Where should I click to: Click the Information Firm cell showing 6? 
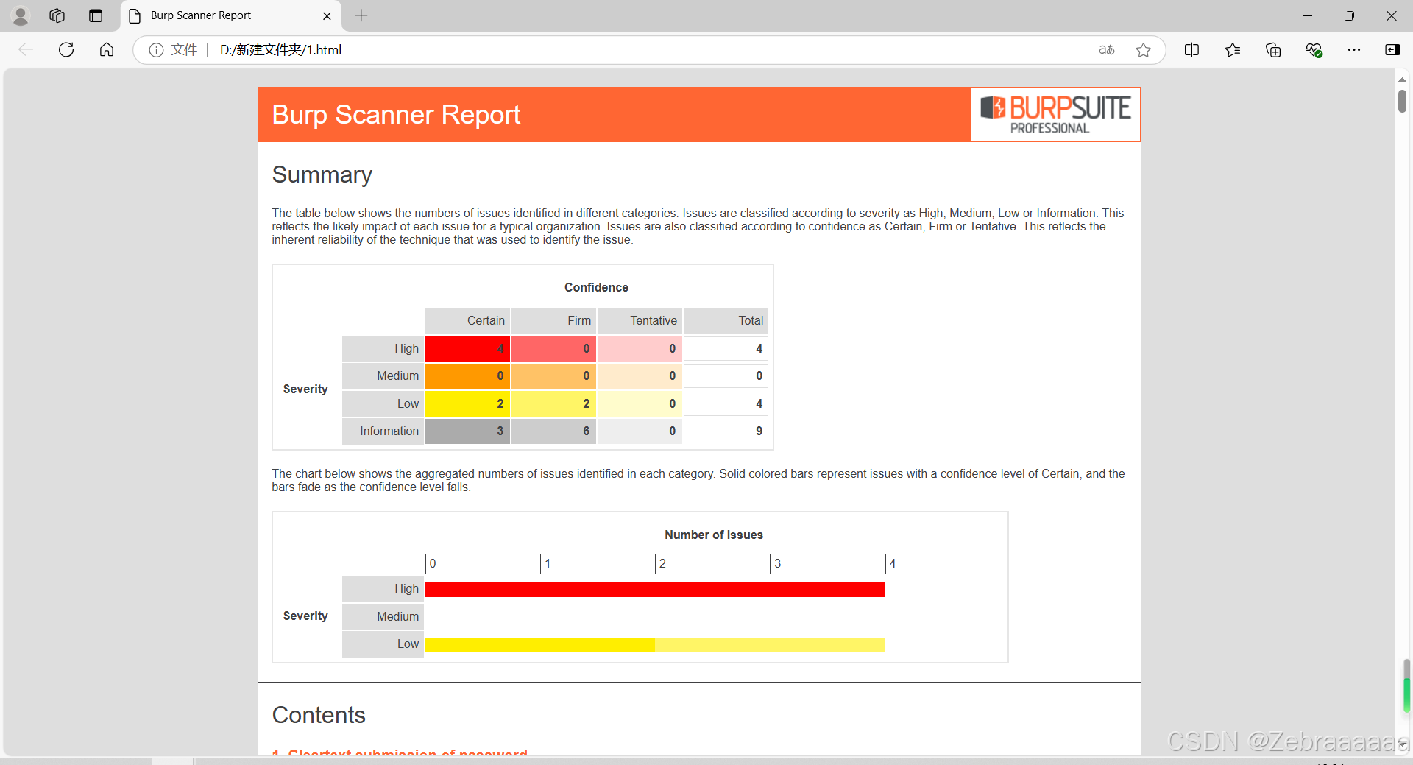[553, 431]
